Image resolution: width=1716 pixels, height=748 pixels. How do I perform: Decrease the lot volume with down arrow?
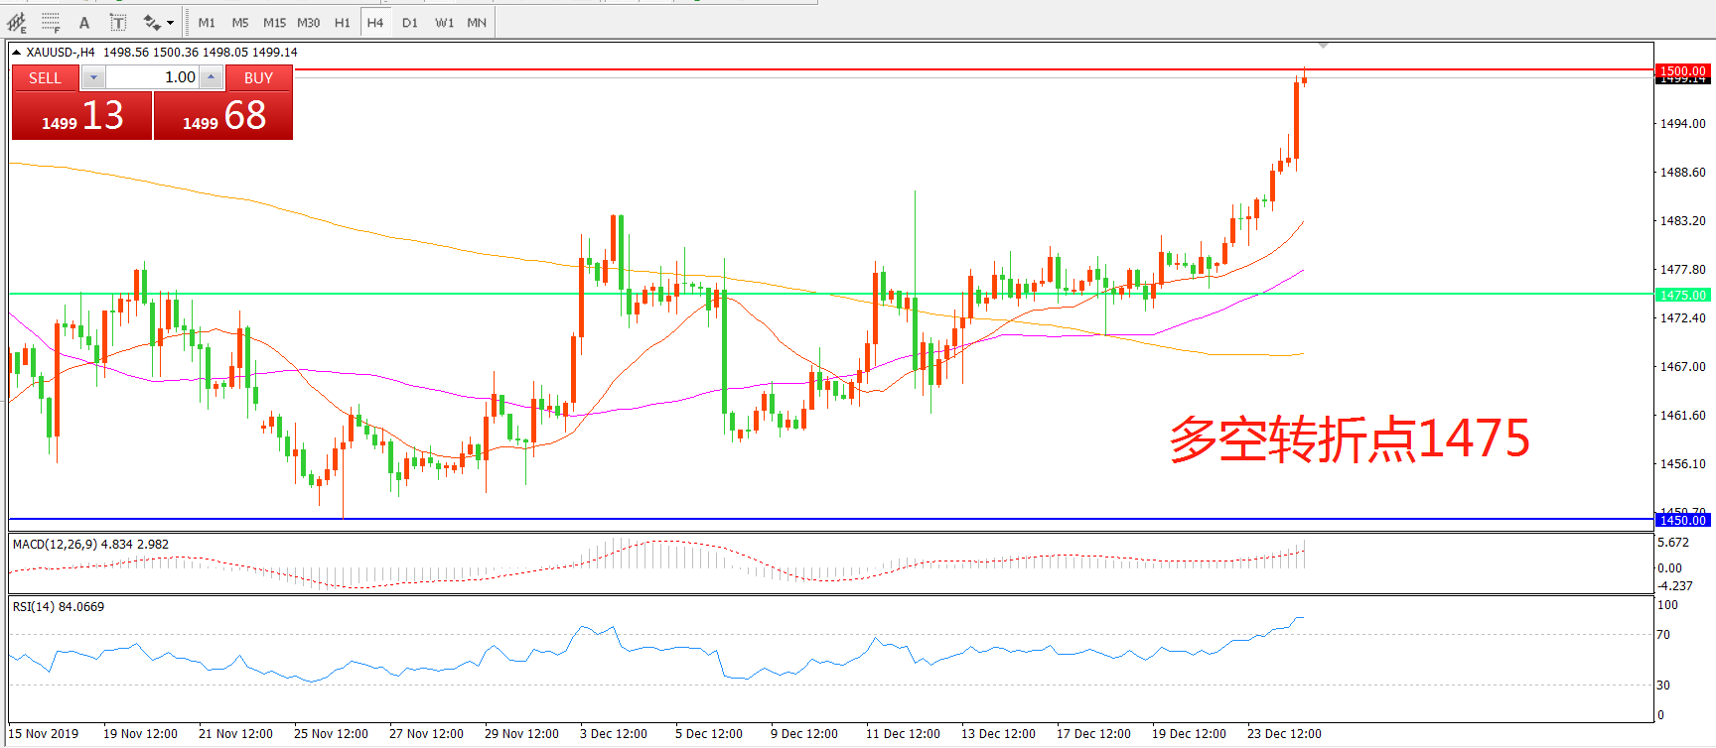pyautogui.click(x=93, y=77)
